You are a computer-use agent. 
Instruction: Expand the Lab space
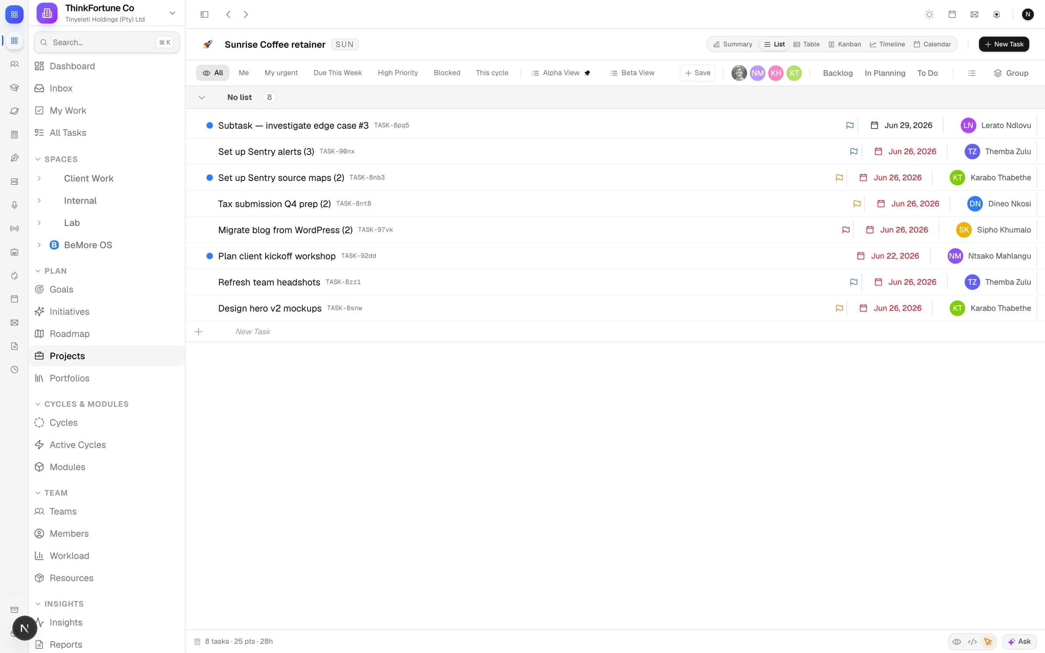tap(39, 223)
